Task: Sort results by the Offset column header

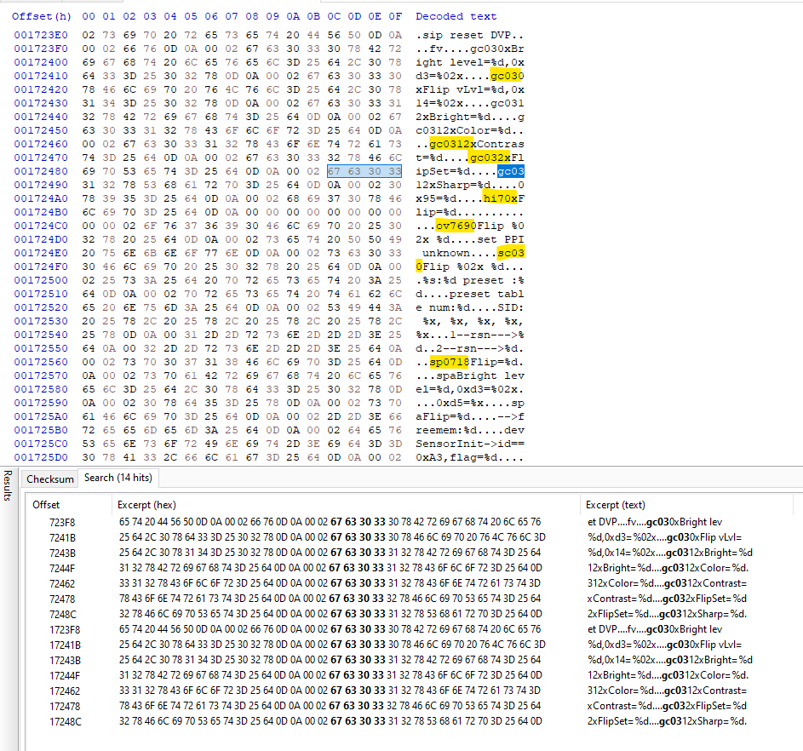Action: pos(46,505)
